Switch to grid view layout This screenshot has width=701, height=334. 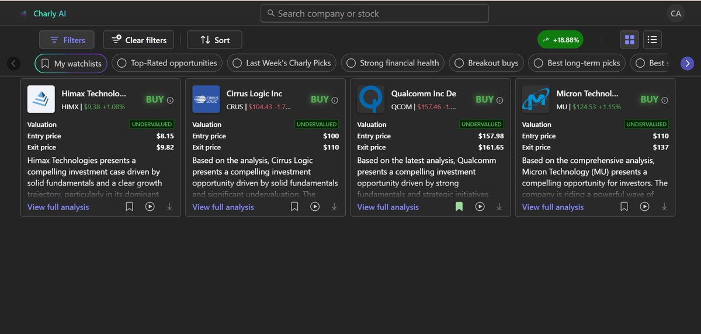pyautogui.click(x=629, y=40)
